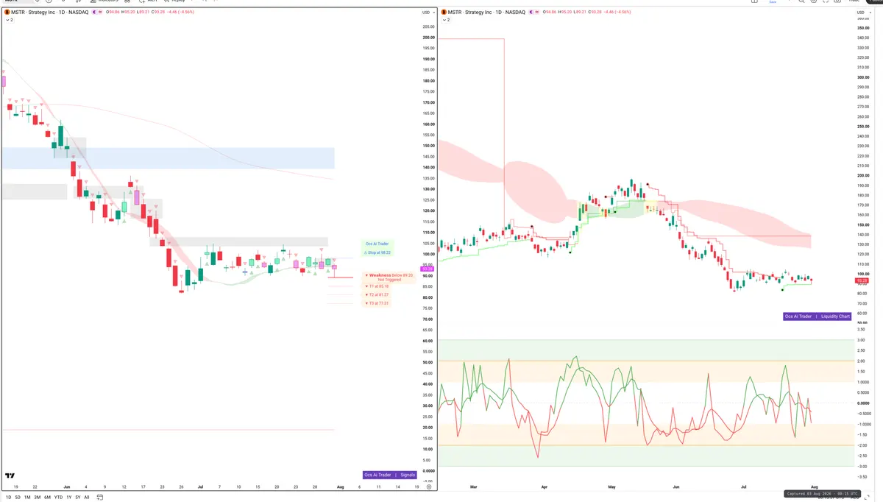
Task: Select the All time range
Action: tap(87, 498)
